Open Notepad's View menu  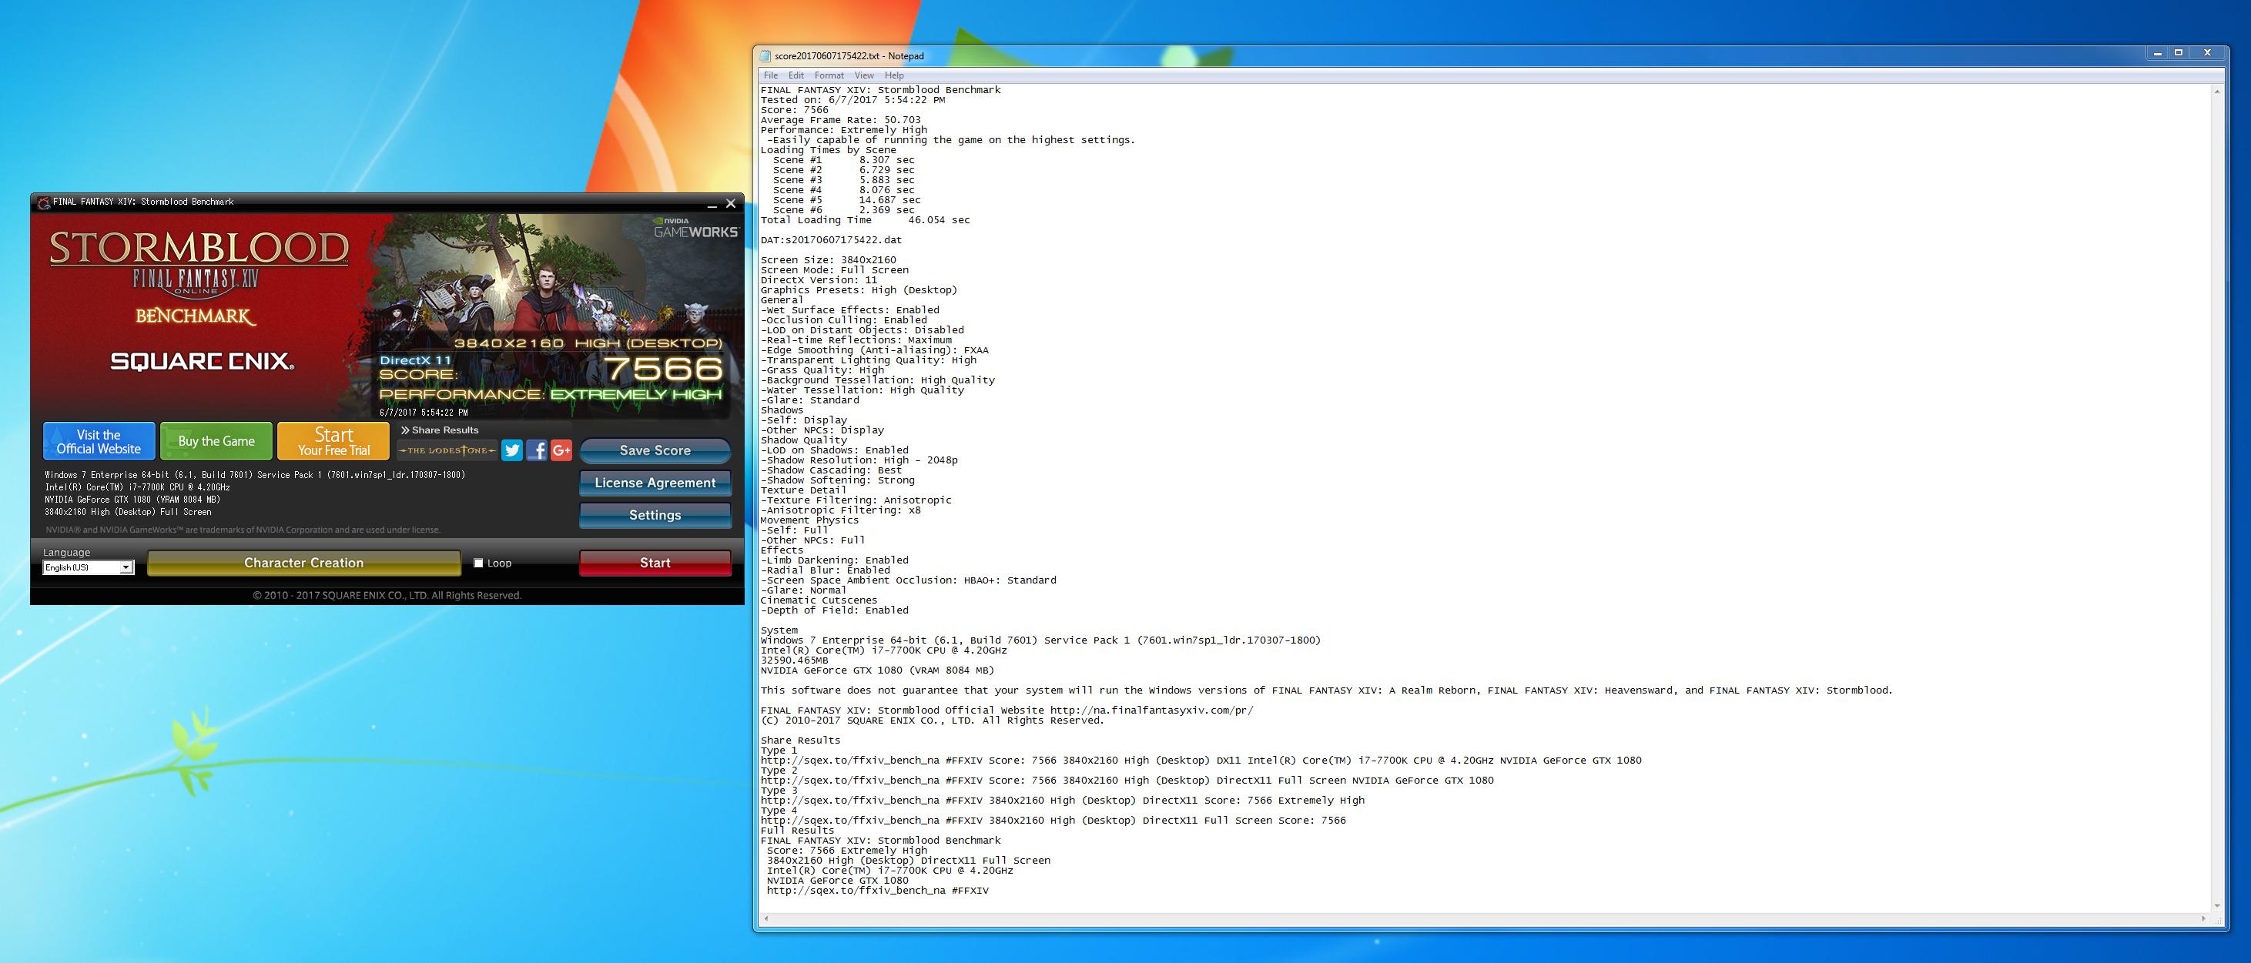[x=863, y=76]
